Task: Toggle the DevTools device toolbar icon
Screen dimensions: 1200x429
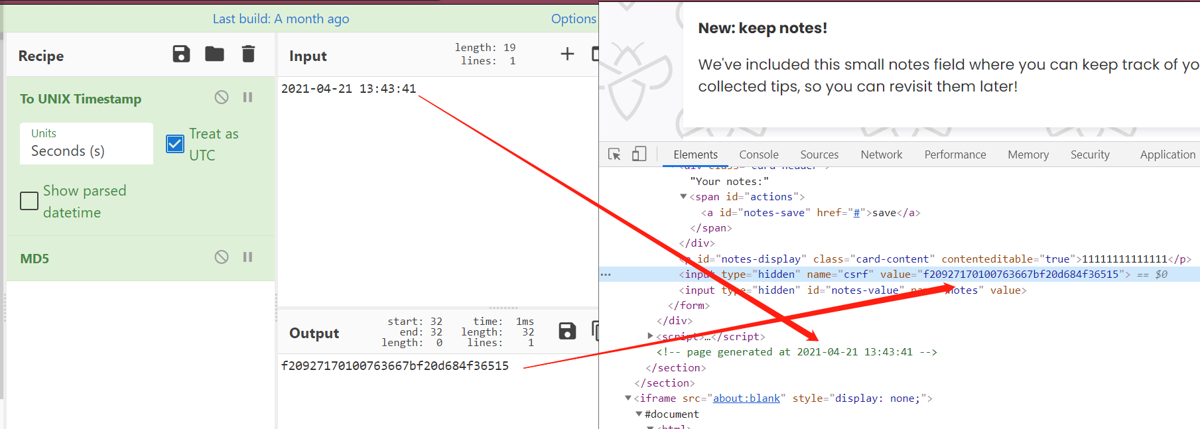Action: 639,154
